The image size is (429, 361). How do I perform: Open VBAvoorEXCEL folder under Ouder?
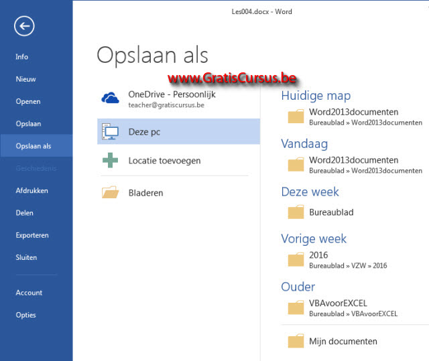(x=338, y=303)
